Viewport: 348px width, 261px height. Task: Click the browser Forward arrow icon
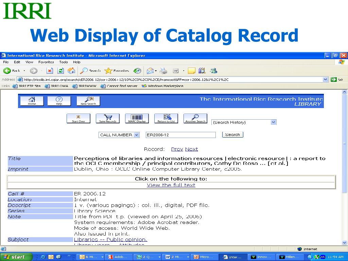tap(34, 71)
